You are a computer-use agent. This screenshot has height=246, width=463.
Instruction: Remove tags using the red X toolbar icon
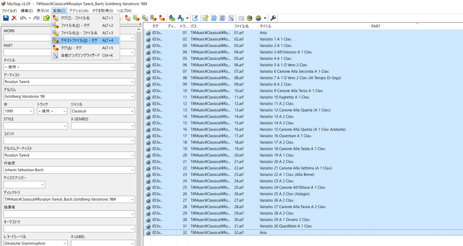[x=14, y=18]
